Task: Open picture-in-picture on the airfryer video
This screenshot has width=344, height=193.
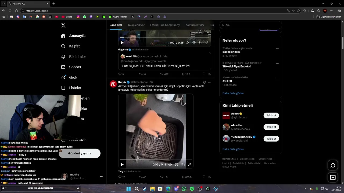Action: tap(183, 165)
